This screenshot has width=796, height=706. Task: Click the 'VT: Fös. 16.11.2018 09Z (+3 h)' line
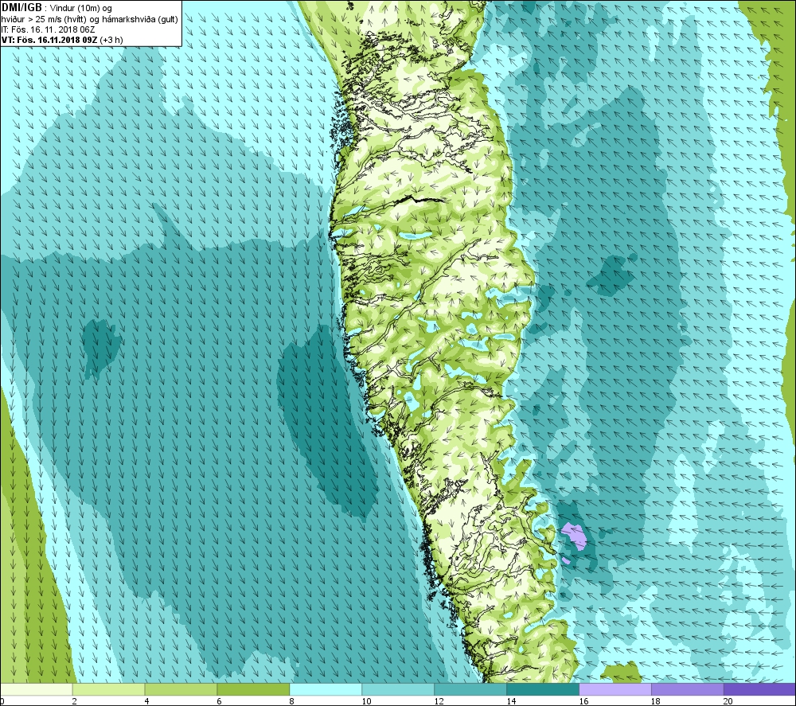click(62, 40)
